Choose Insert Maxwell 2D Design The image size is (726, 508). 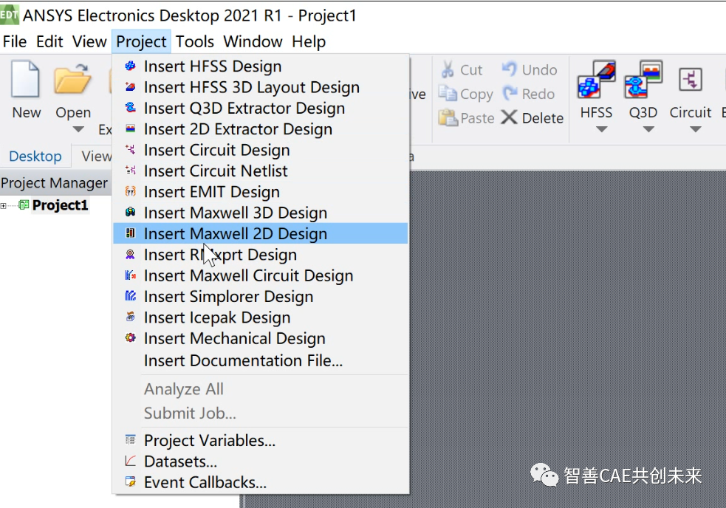pyautogui.click(x=261, y=233)
